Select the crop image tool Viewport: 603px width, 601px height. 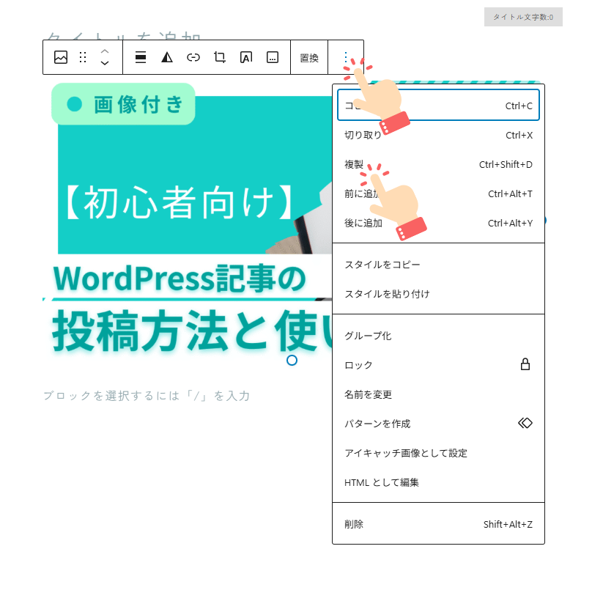tap(220, 57)
